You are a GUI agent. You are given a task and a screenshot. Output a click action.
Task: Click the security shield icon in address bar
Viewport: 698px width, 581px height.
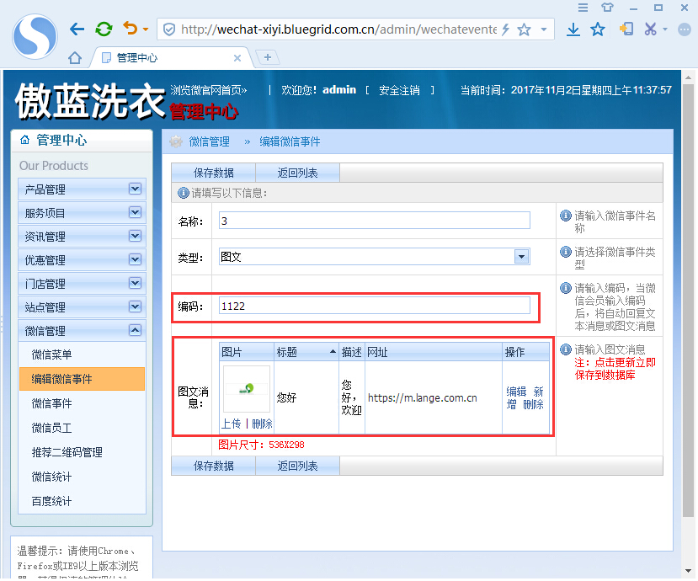[x=169, y=28]
